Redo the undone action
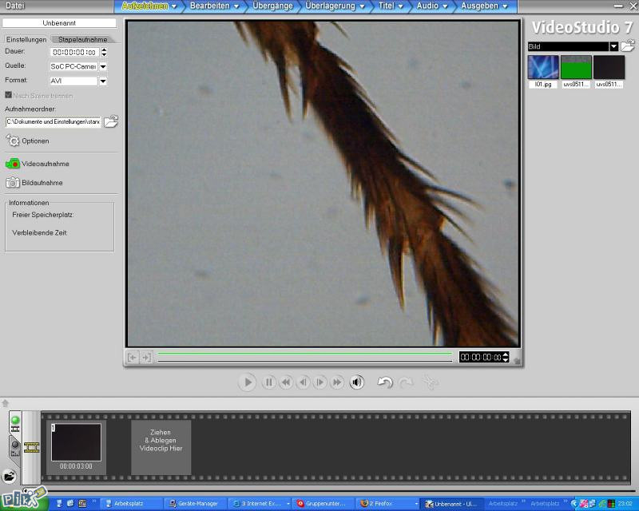 [x=406, y=382]
